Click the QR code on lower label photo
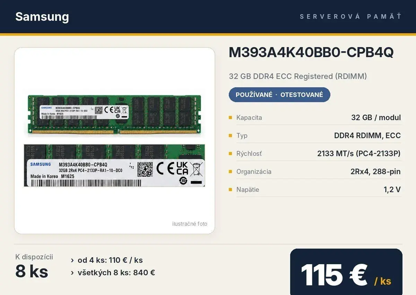Image resolution: width=416 pixels, height=295 pixels. point(145,169)
